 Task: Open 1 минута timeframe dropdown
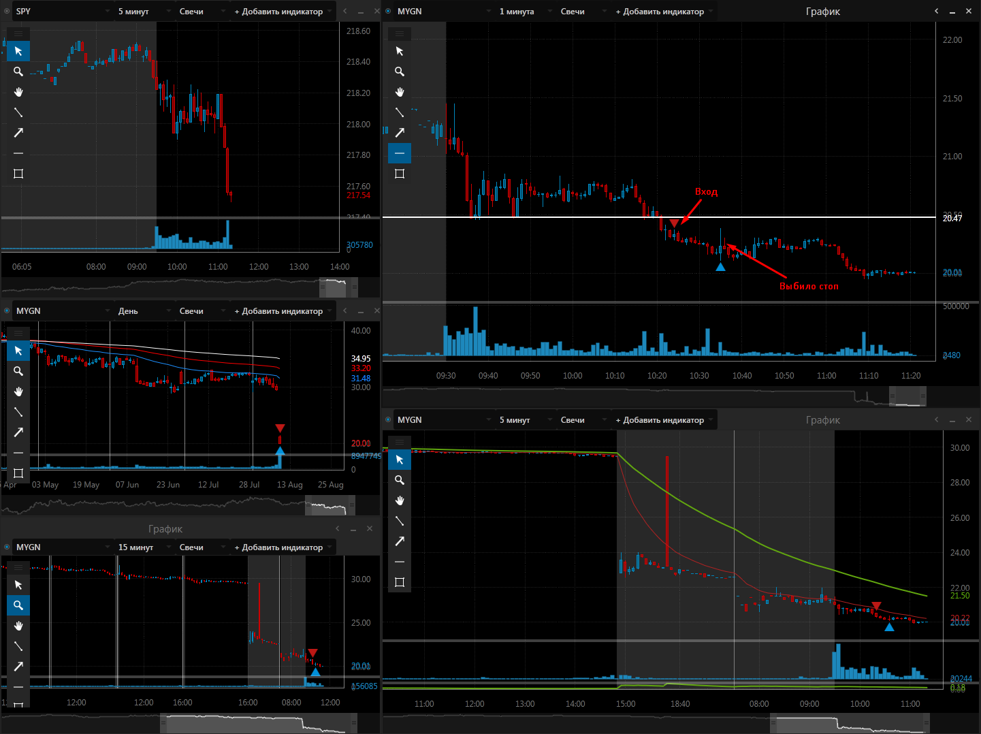526,11
